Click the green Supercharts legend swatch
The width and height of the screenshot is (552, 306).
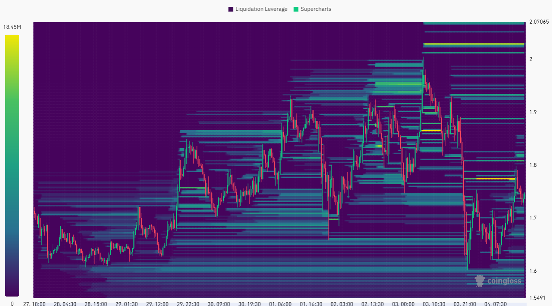pos(296,9)
